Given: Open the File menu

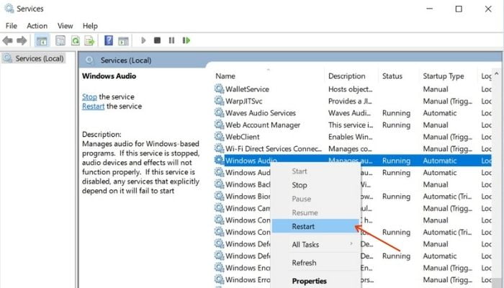Looking at the screenshot, I should click(x=12, y=26).
